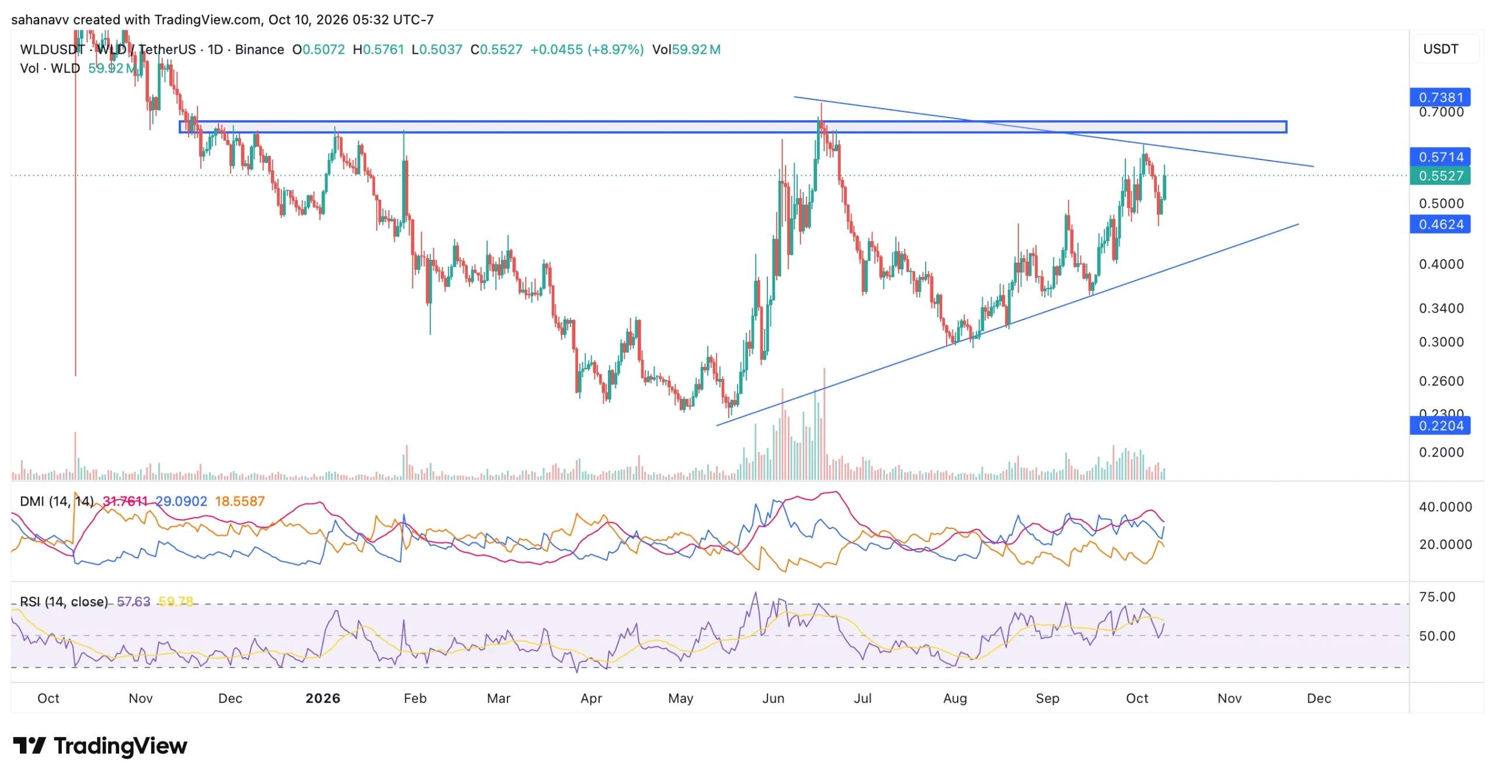
Task: Click the RSI value 57.63
Action: coord(133,601)
